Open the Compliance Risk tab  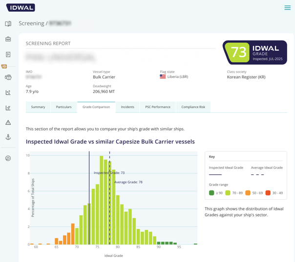click(193, 107)
